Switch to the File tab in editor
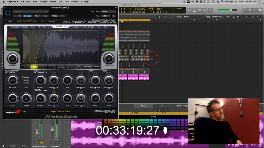The image size is (264, 148). [163, 106]
